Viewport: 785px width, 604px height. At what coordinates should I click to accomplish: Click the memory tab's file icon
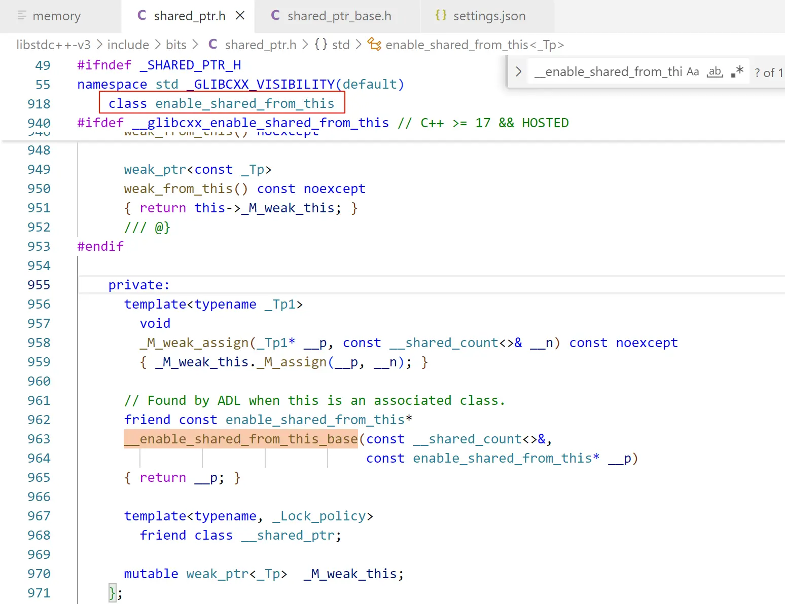point(22,16)
